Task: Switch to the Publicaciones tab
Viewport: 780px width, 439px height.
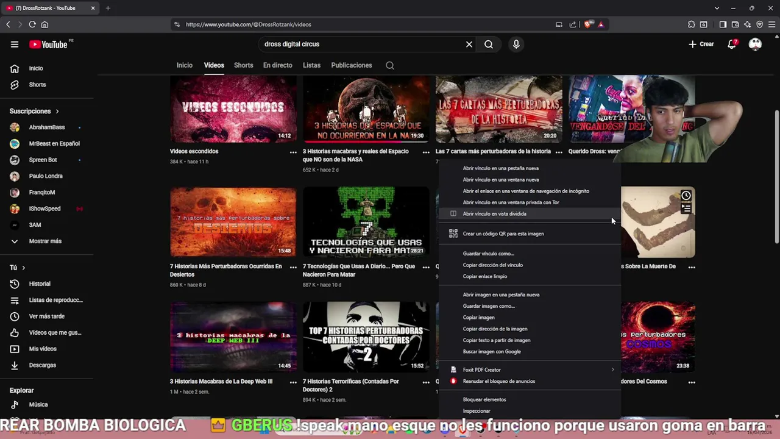Action: (352, 65)
